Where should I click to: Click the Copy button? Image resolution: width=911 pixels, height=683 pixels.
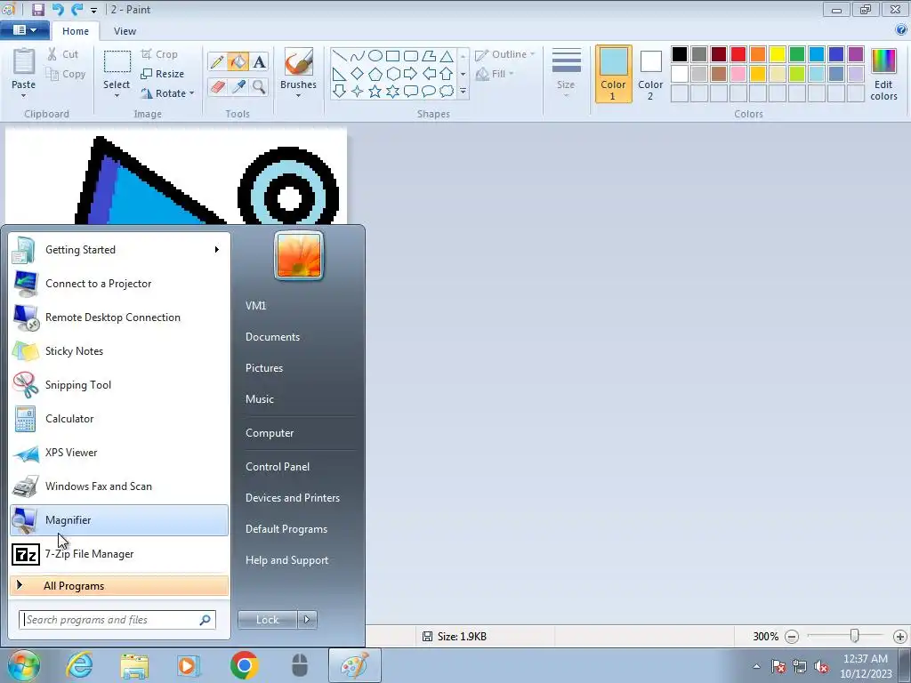pyautogui.click(x=66, y=74)
